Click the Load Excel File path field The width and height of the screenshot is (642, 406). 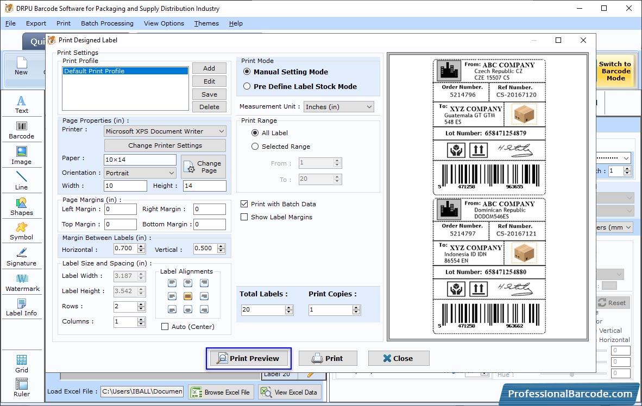[x=142, y=392]
